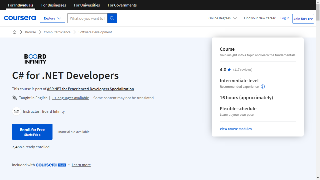Image resolution: width=320 pixels, height=180 pixels.
Task: Open the Explore dropdown
Action: coord(52,18)
